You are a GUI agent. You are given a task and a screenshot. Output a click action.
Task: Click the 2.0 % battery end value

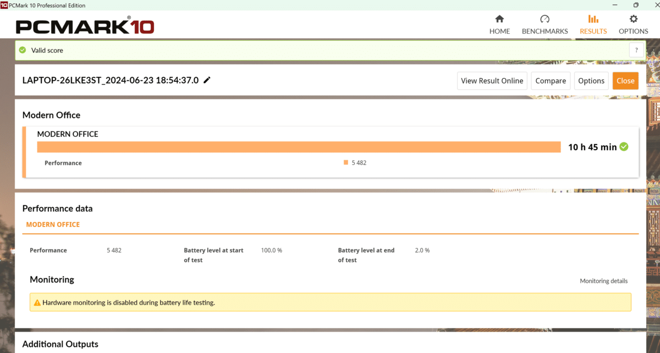[422, 250]
